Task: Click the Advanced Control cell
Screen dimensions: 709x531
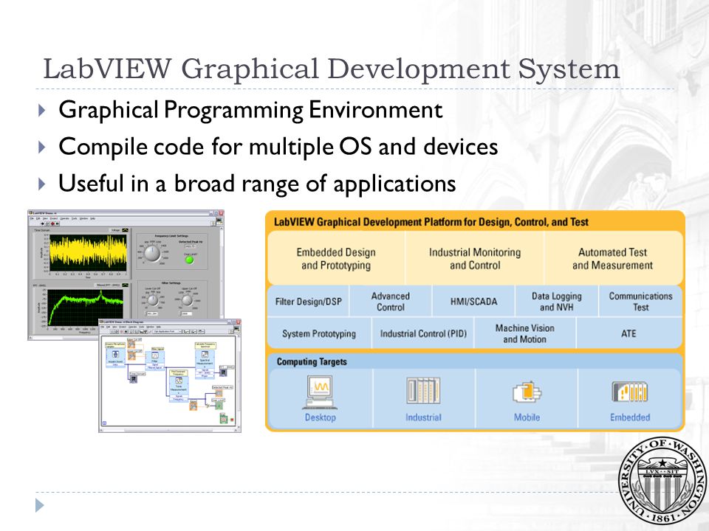Action: 391,301
